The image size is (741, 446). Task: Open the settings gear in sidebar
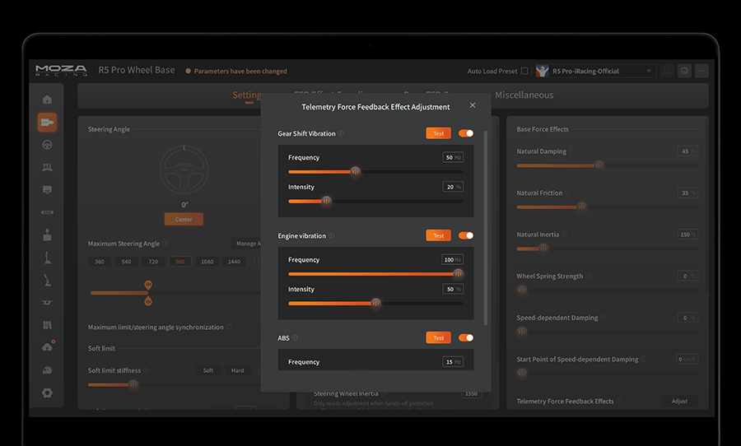tap(47, 393)
